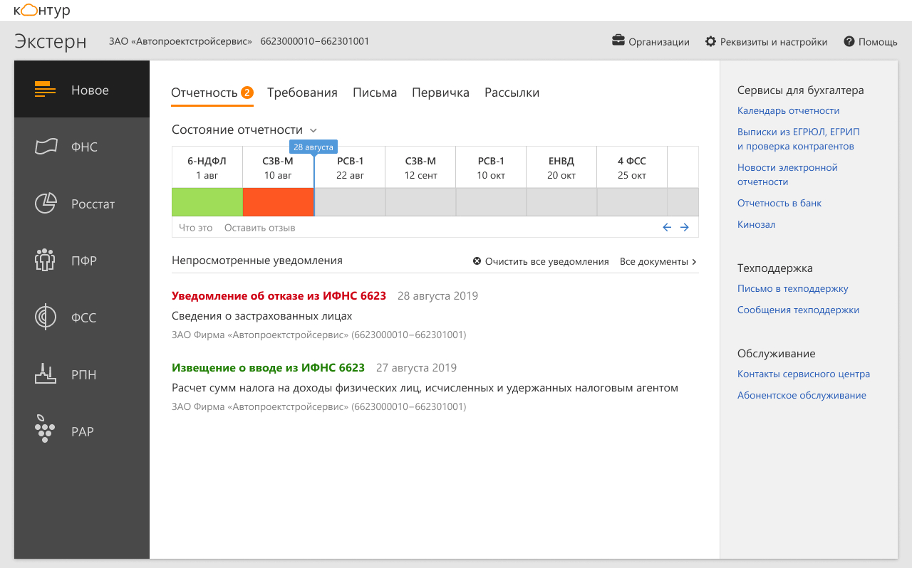
Task: Open Контакты сервисного центра link
Action: tap(804, 374)
